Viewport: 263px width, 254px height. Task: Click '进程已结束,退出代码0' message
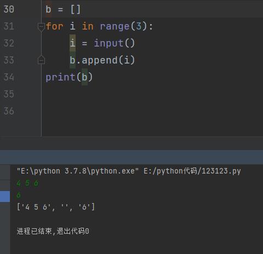coord(53,231)
